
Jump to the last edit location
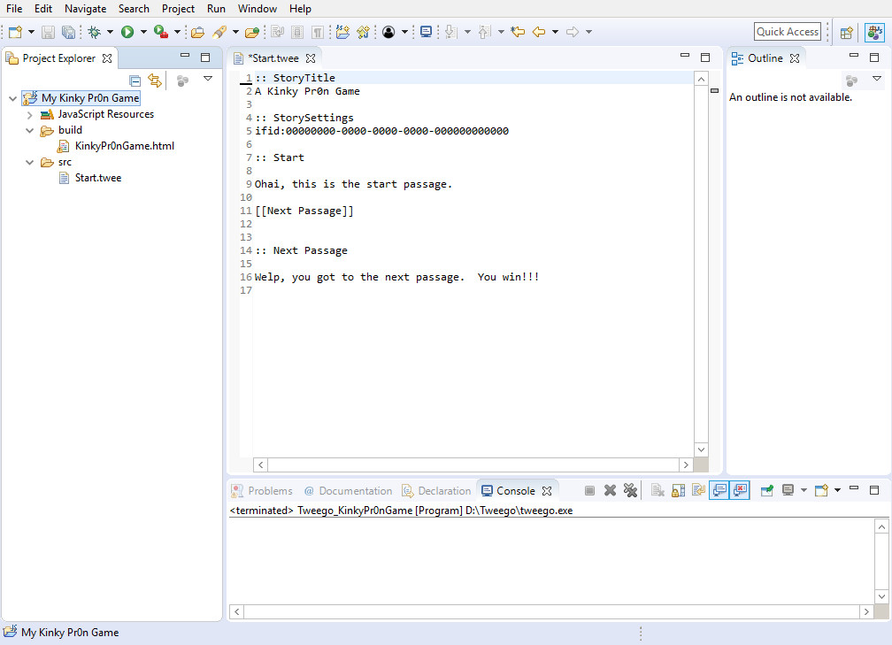tap(518, 32)
